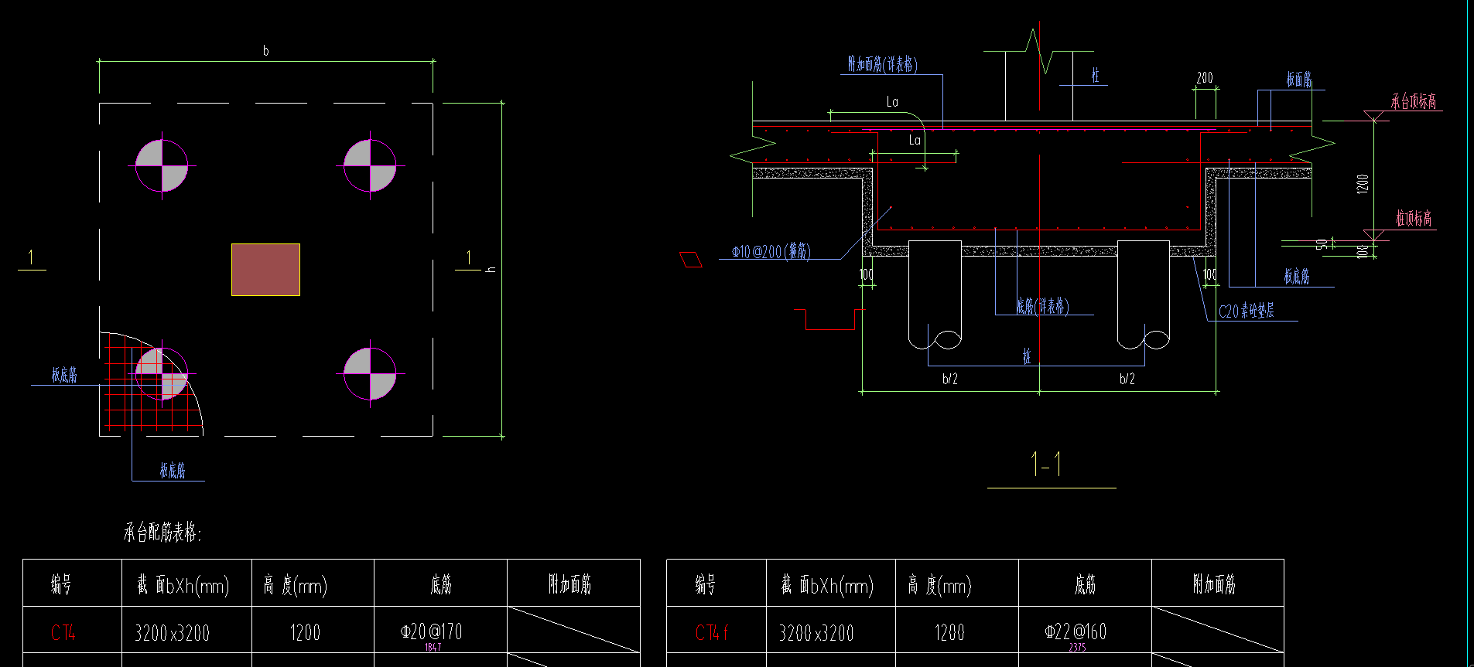Click the 'h' height dimension label
Viewport: 1474px width, 667px height.
coord(491,270)
